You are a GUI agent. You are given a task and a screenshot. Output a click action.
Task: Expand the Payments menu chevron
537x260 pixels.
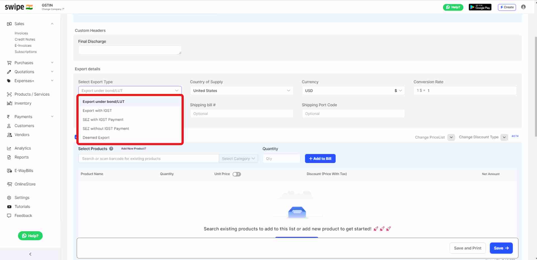point(52,117)
